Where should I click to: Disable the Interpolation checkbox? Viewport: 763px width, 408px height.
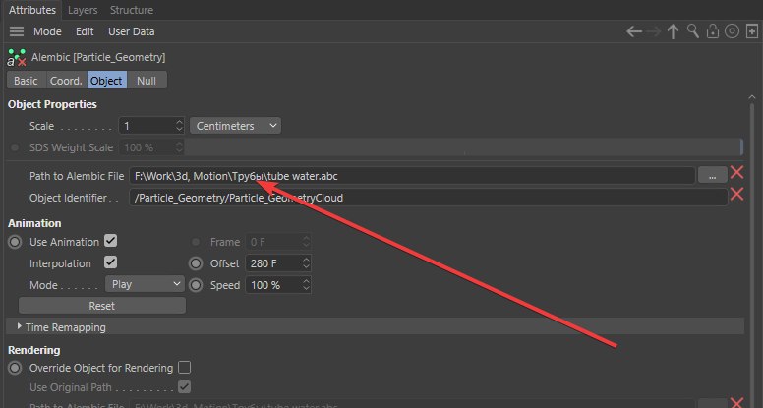(x=111, y=262)
